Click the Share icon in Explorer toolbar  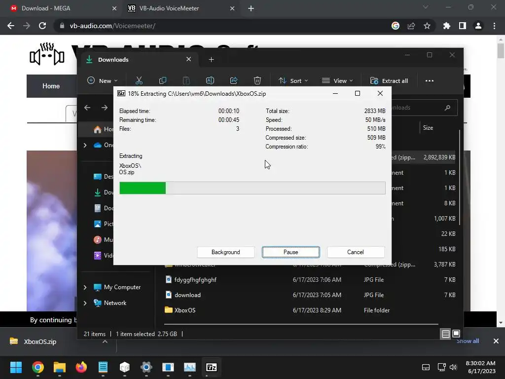pos(234,80)
